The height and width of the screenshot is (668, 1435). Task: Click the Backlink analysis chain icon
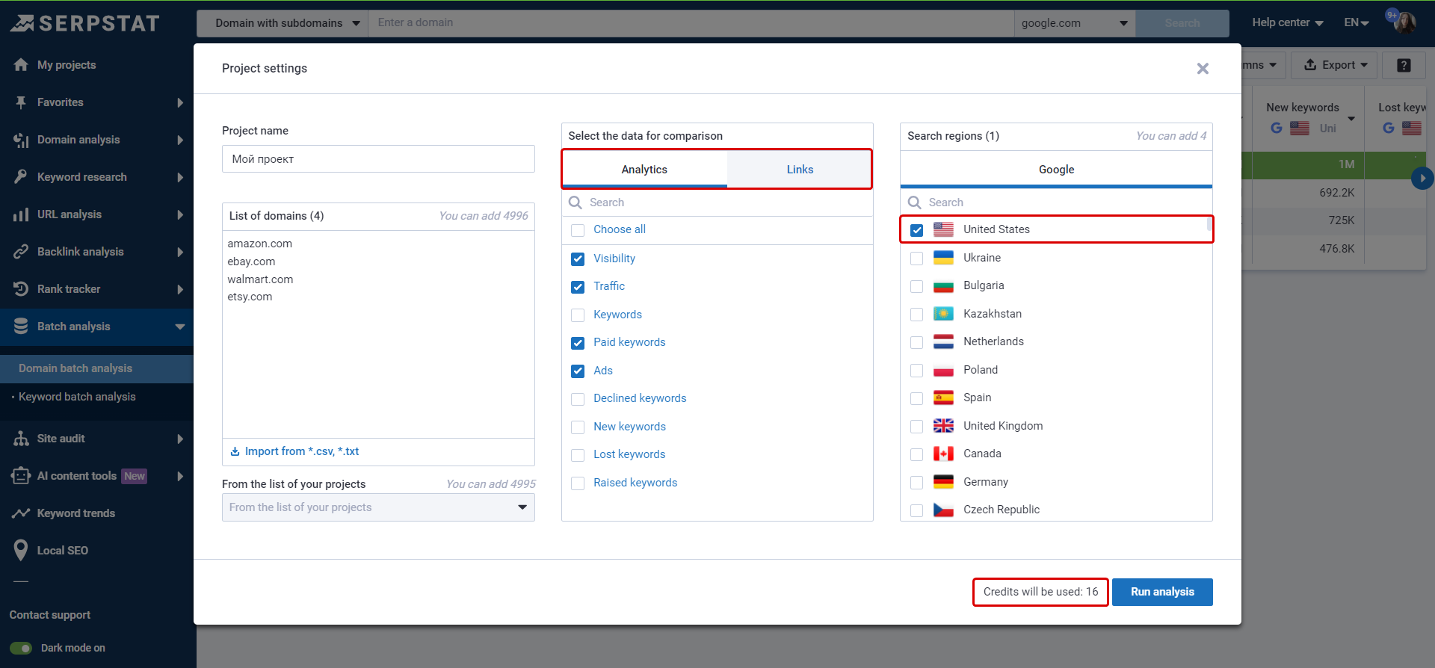[x=21, y=252]
